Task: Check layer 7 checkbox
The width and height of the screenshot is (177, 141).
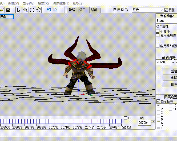Action: [159, 126]
